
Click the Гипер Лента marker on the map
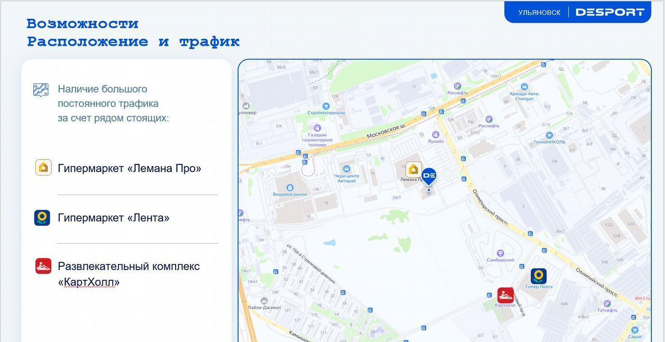click(539, 276)
